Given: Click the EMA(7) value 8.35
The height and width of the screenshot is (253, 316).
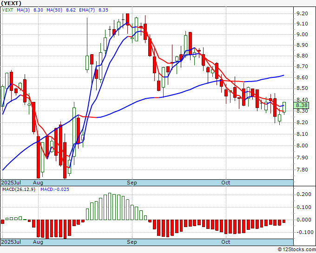Looking at the screenshot, I should tap(103, 10).
